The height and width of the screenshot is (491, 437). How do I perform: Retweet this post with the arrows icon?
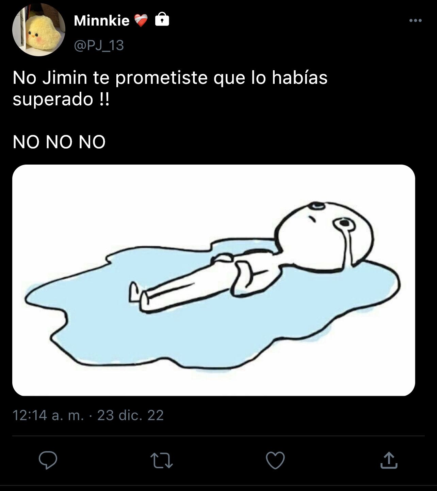click(x=162, y=461)
